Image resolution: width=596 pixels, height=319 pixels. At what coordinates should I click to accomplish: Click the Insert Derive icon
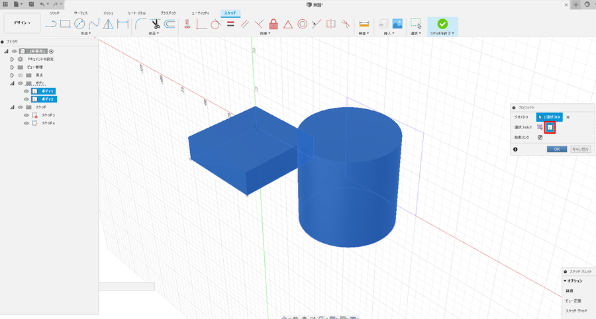(x=383, y=24)
